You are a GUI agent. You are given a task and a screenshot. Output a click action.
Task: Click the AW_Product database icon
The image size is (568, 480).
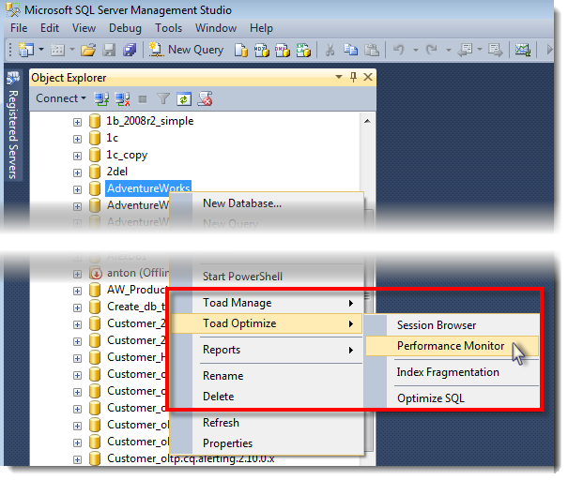click(95, 290)
